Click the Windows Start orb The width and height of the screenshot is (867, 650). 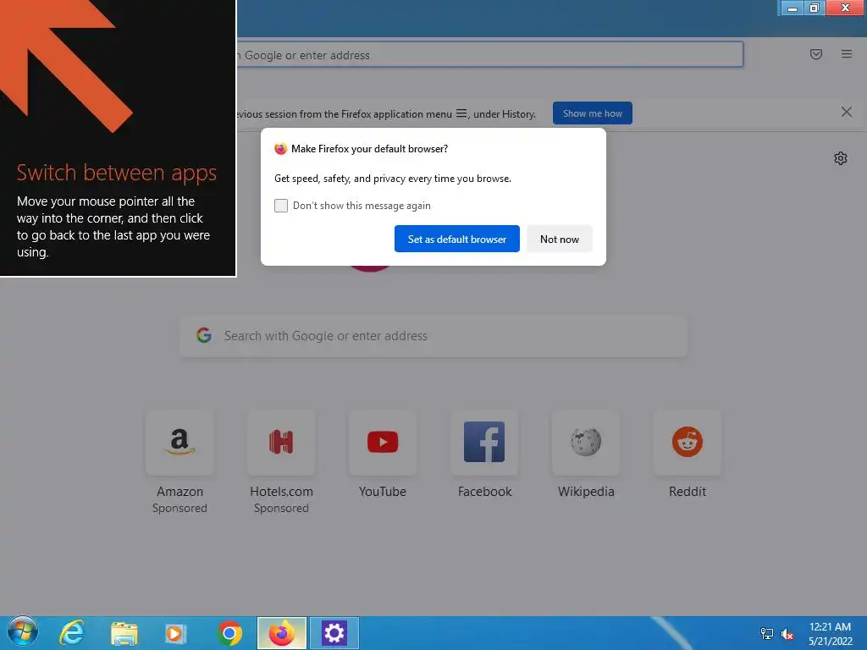23,633
